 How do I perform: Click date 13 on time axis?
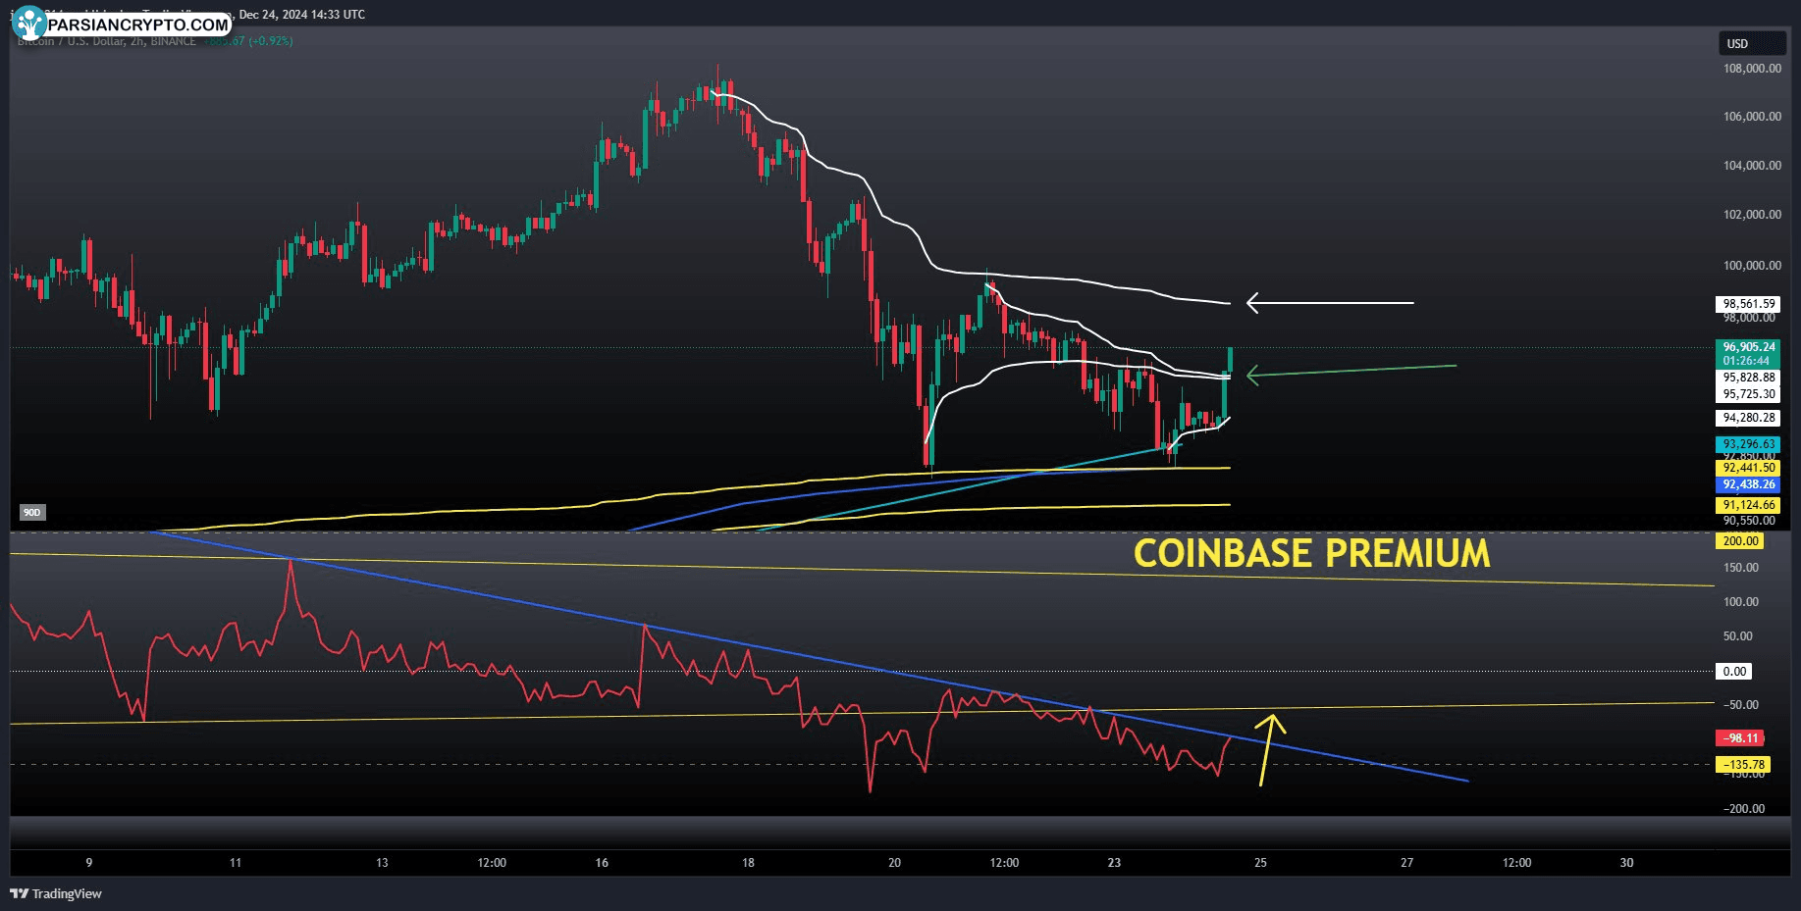(382, 863)
